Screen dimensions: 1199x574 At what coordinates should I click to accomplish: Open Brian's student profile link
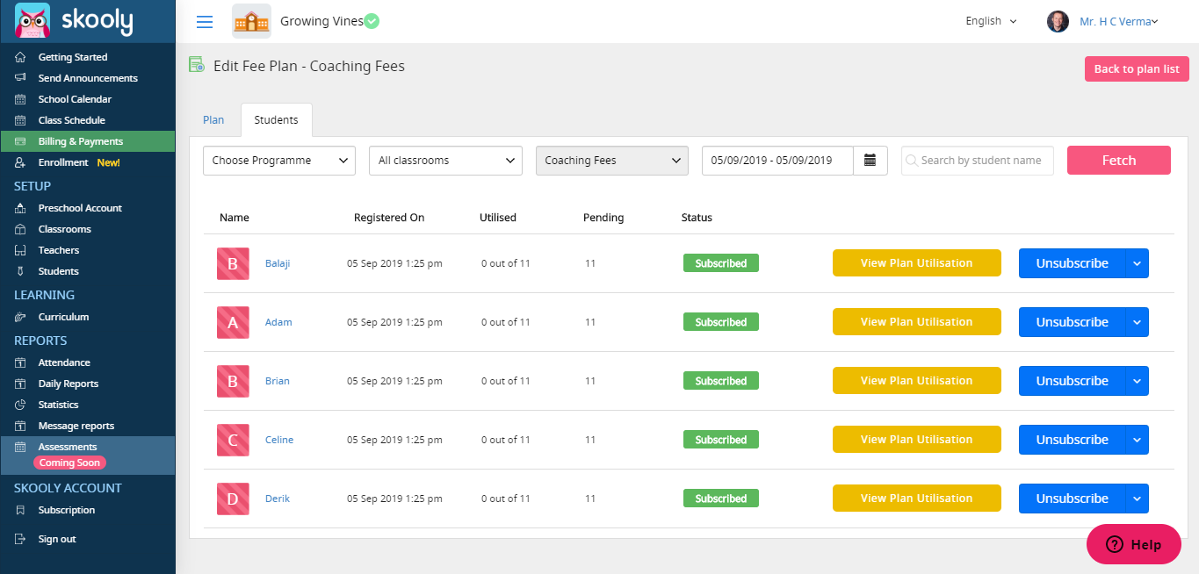point(278,381)
